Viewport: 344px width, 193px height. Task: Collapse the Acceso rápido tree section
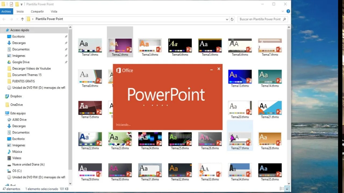point(3,30)
